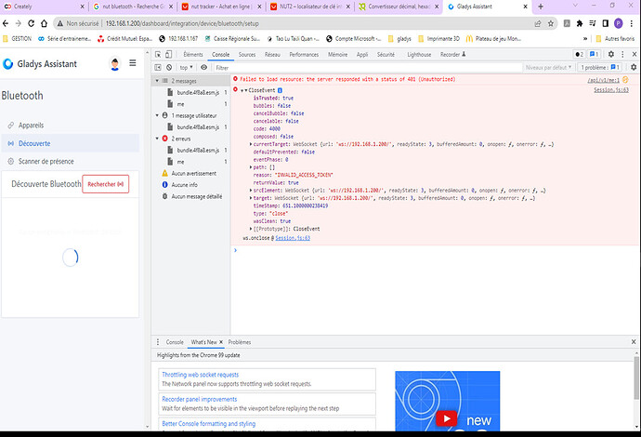Screen dimensions: 641x437
Task: Reload the page with refresh icon
Action: click(x=31, y=24)
